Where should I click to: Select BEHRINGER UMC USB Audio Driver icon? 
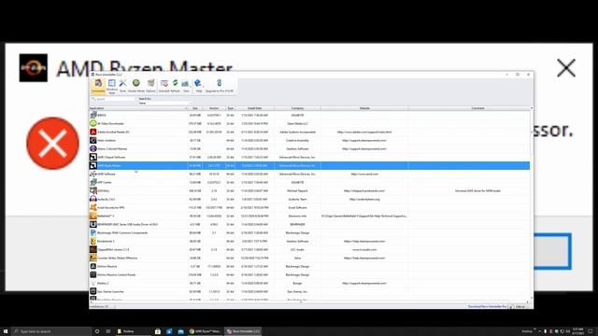93,224
